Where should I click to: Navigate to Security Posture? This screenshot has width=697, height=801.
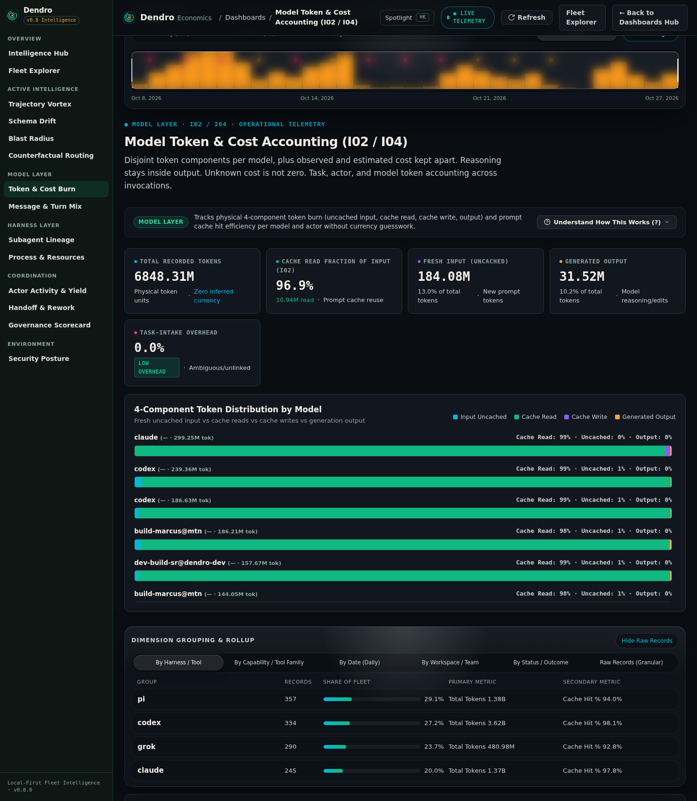pyautogui.click(x=57, y=359)
